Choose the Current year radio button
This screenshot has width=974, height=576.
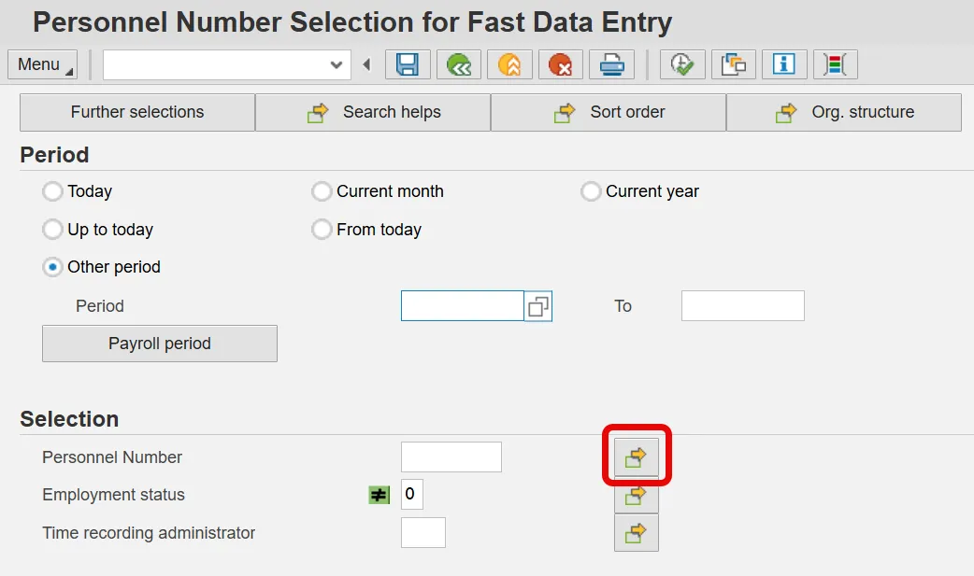tap(591, 191)
